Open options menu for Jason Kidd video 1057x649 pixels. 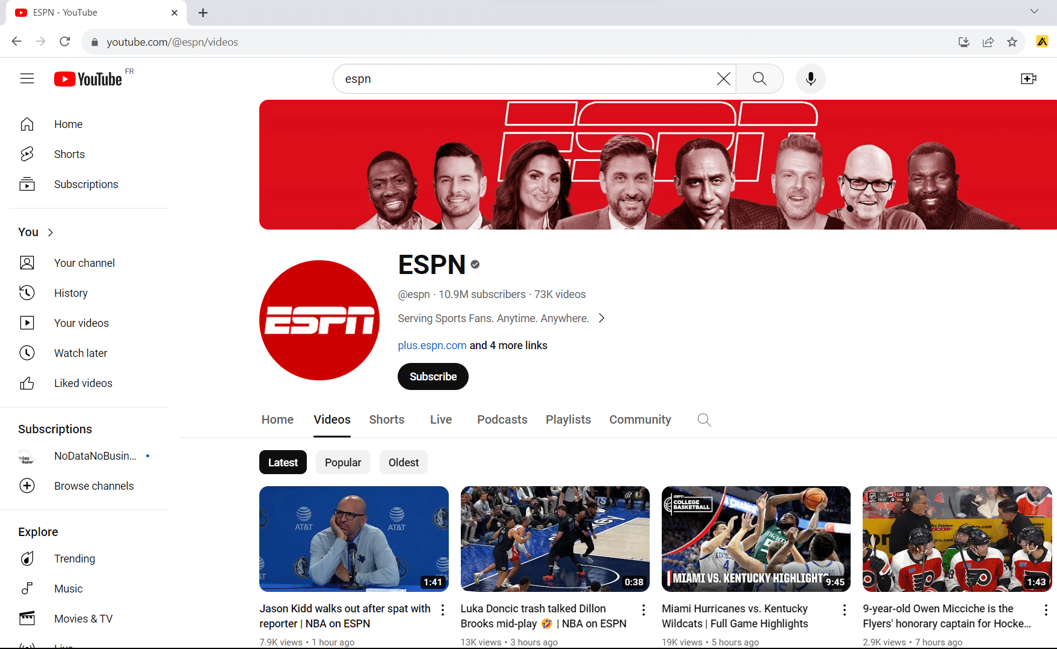click(x=443, y=610)
